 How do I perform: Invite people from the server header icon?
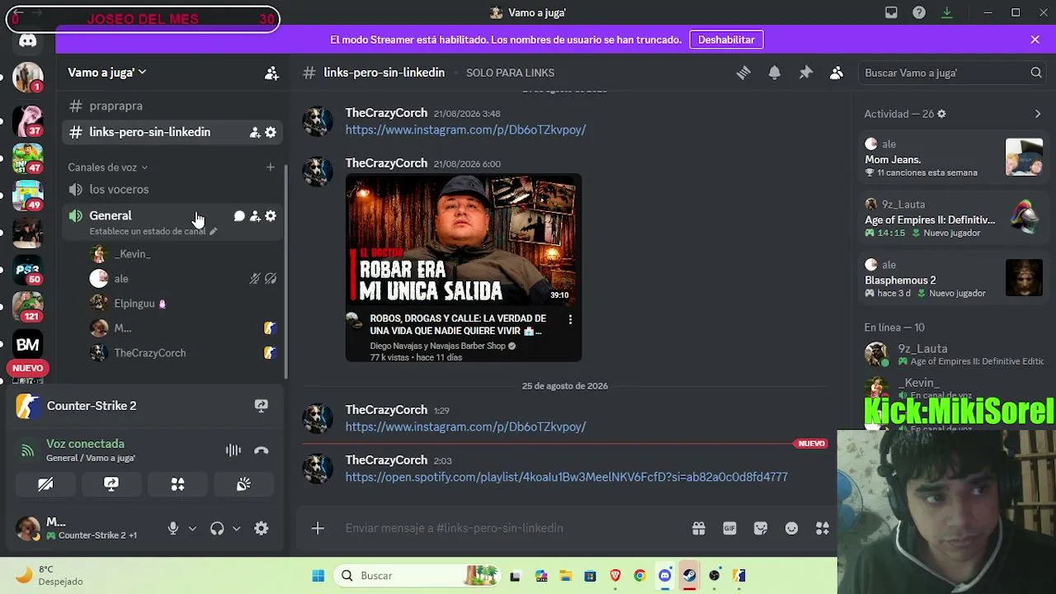tap(271, 73)
